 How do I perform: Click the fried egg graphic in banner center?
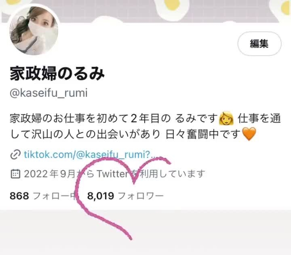tap(173, 7)
